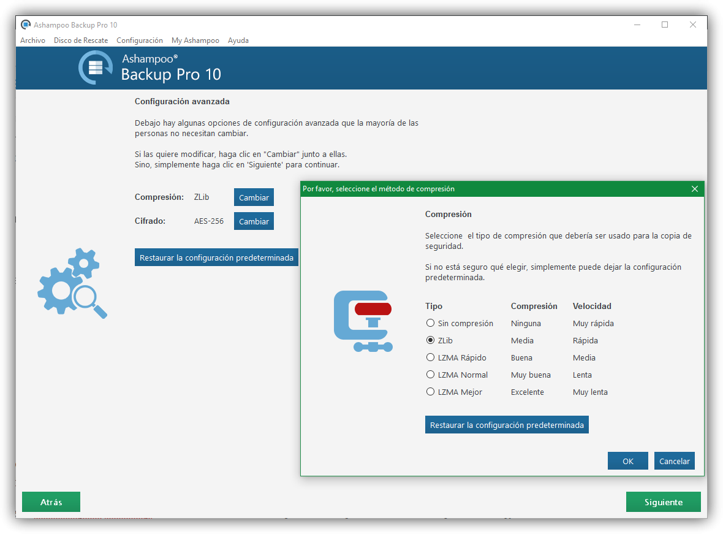Screen dimensions: 723x534
Task: Continue with the Siguiente button
Action: (663, 502)
